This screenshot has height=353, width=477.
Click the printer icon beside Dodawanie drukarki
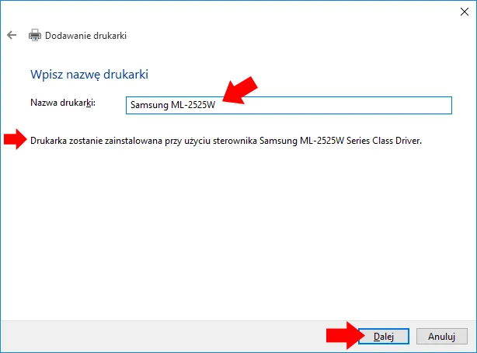35,35
